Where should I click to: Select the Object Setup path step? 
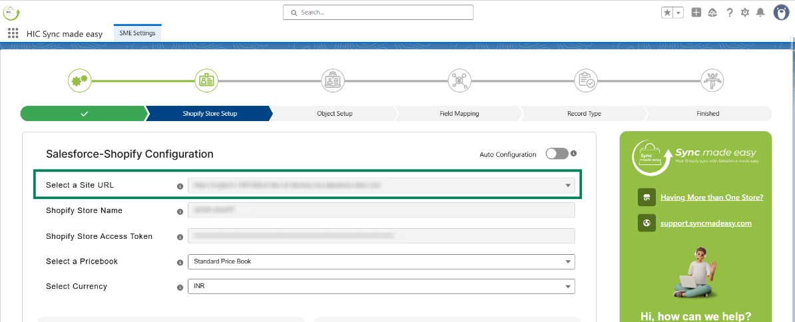[334, 113]
